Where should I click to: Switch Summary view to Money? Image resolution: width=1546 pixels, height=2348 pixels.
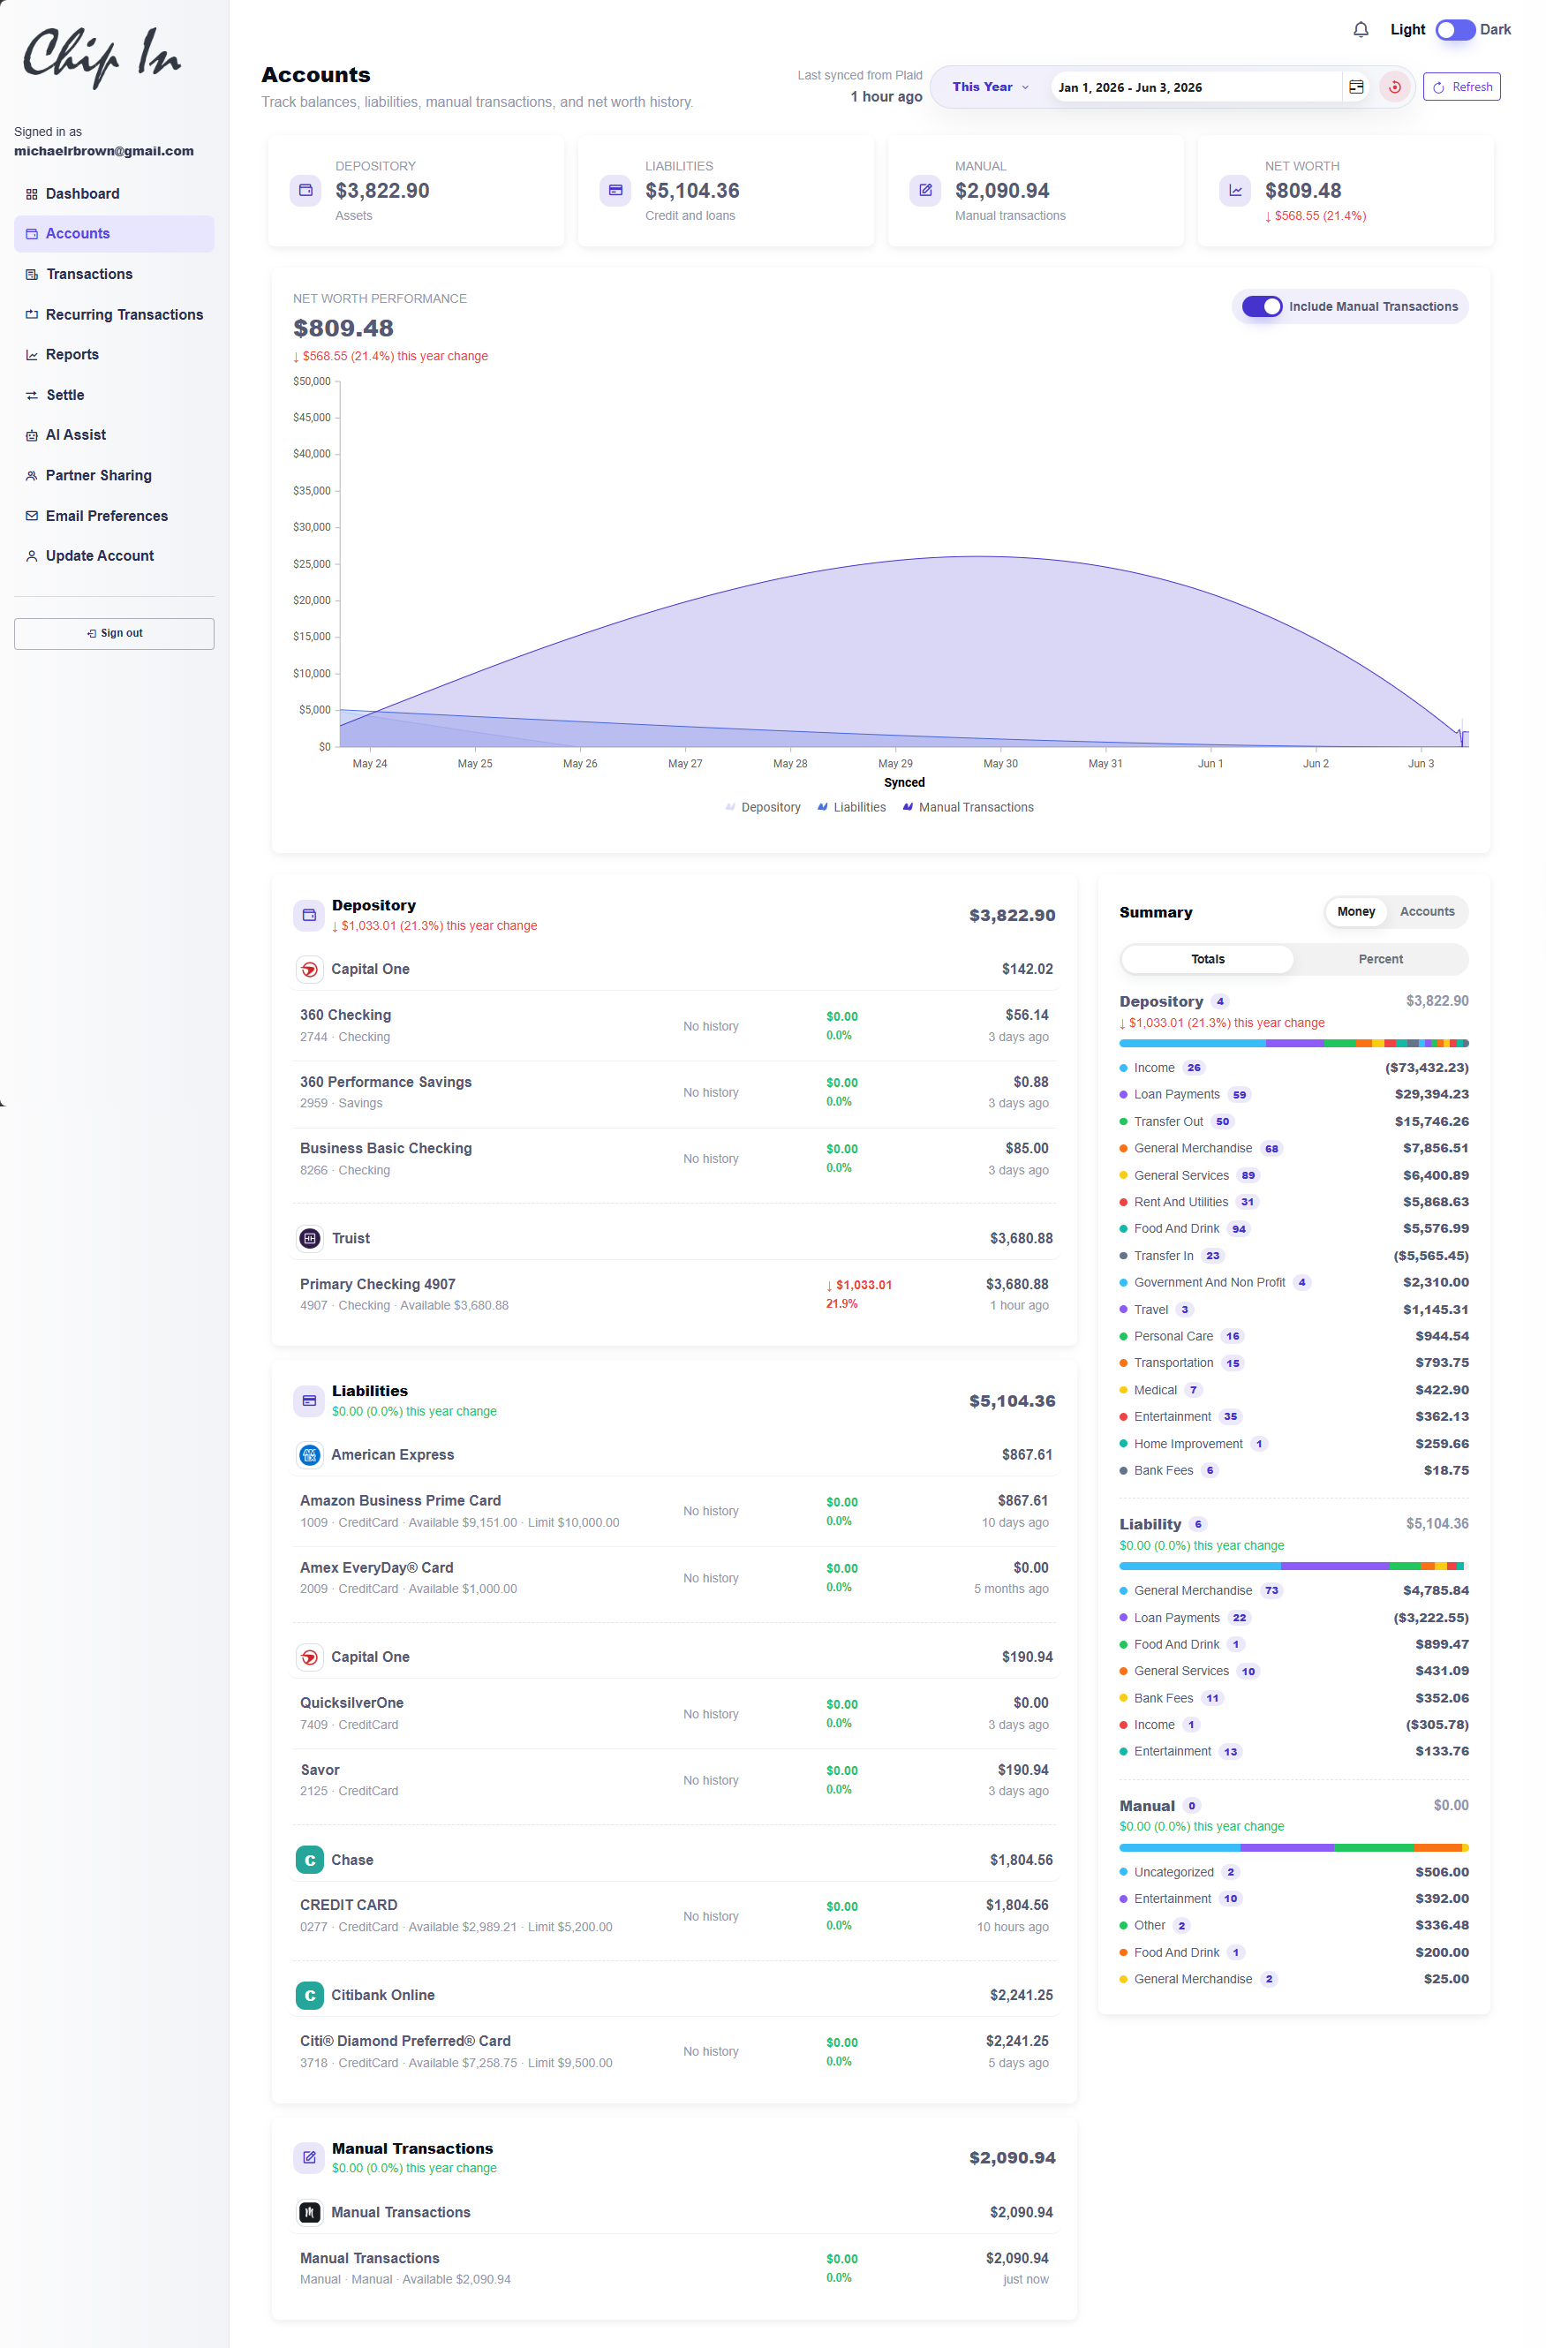1355,911
